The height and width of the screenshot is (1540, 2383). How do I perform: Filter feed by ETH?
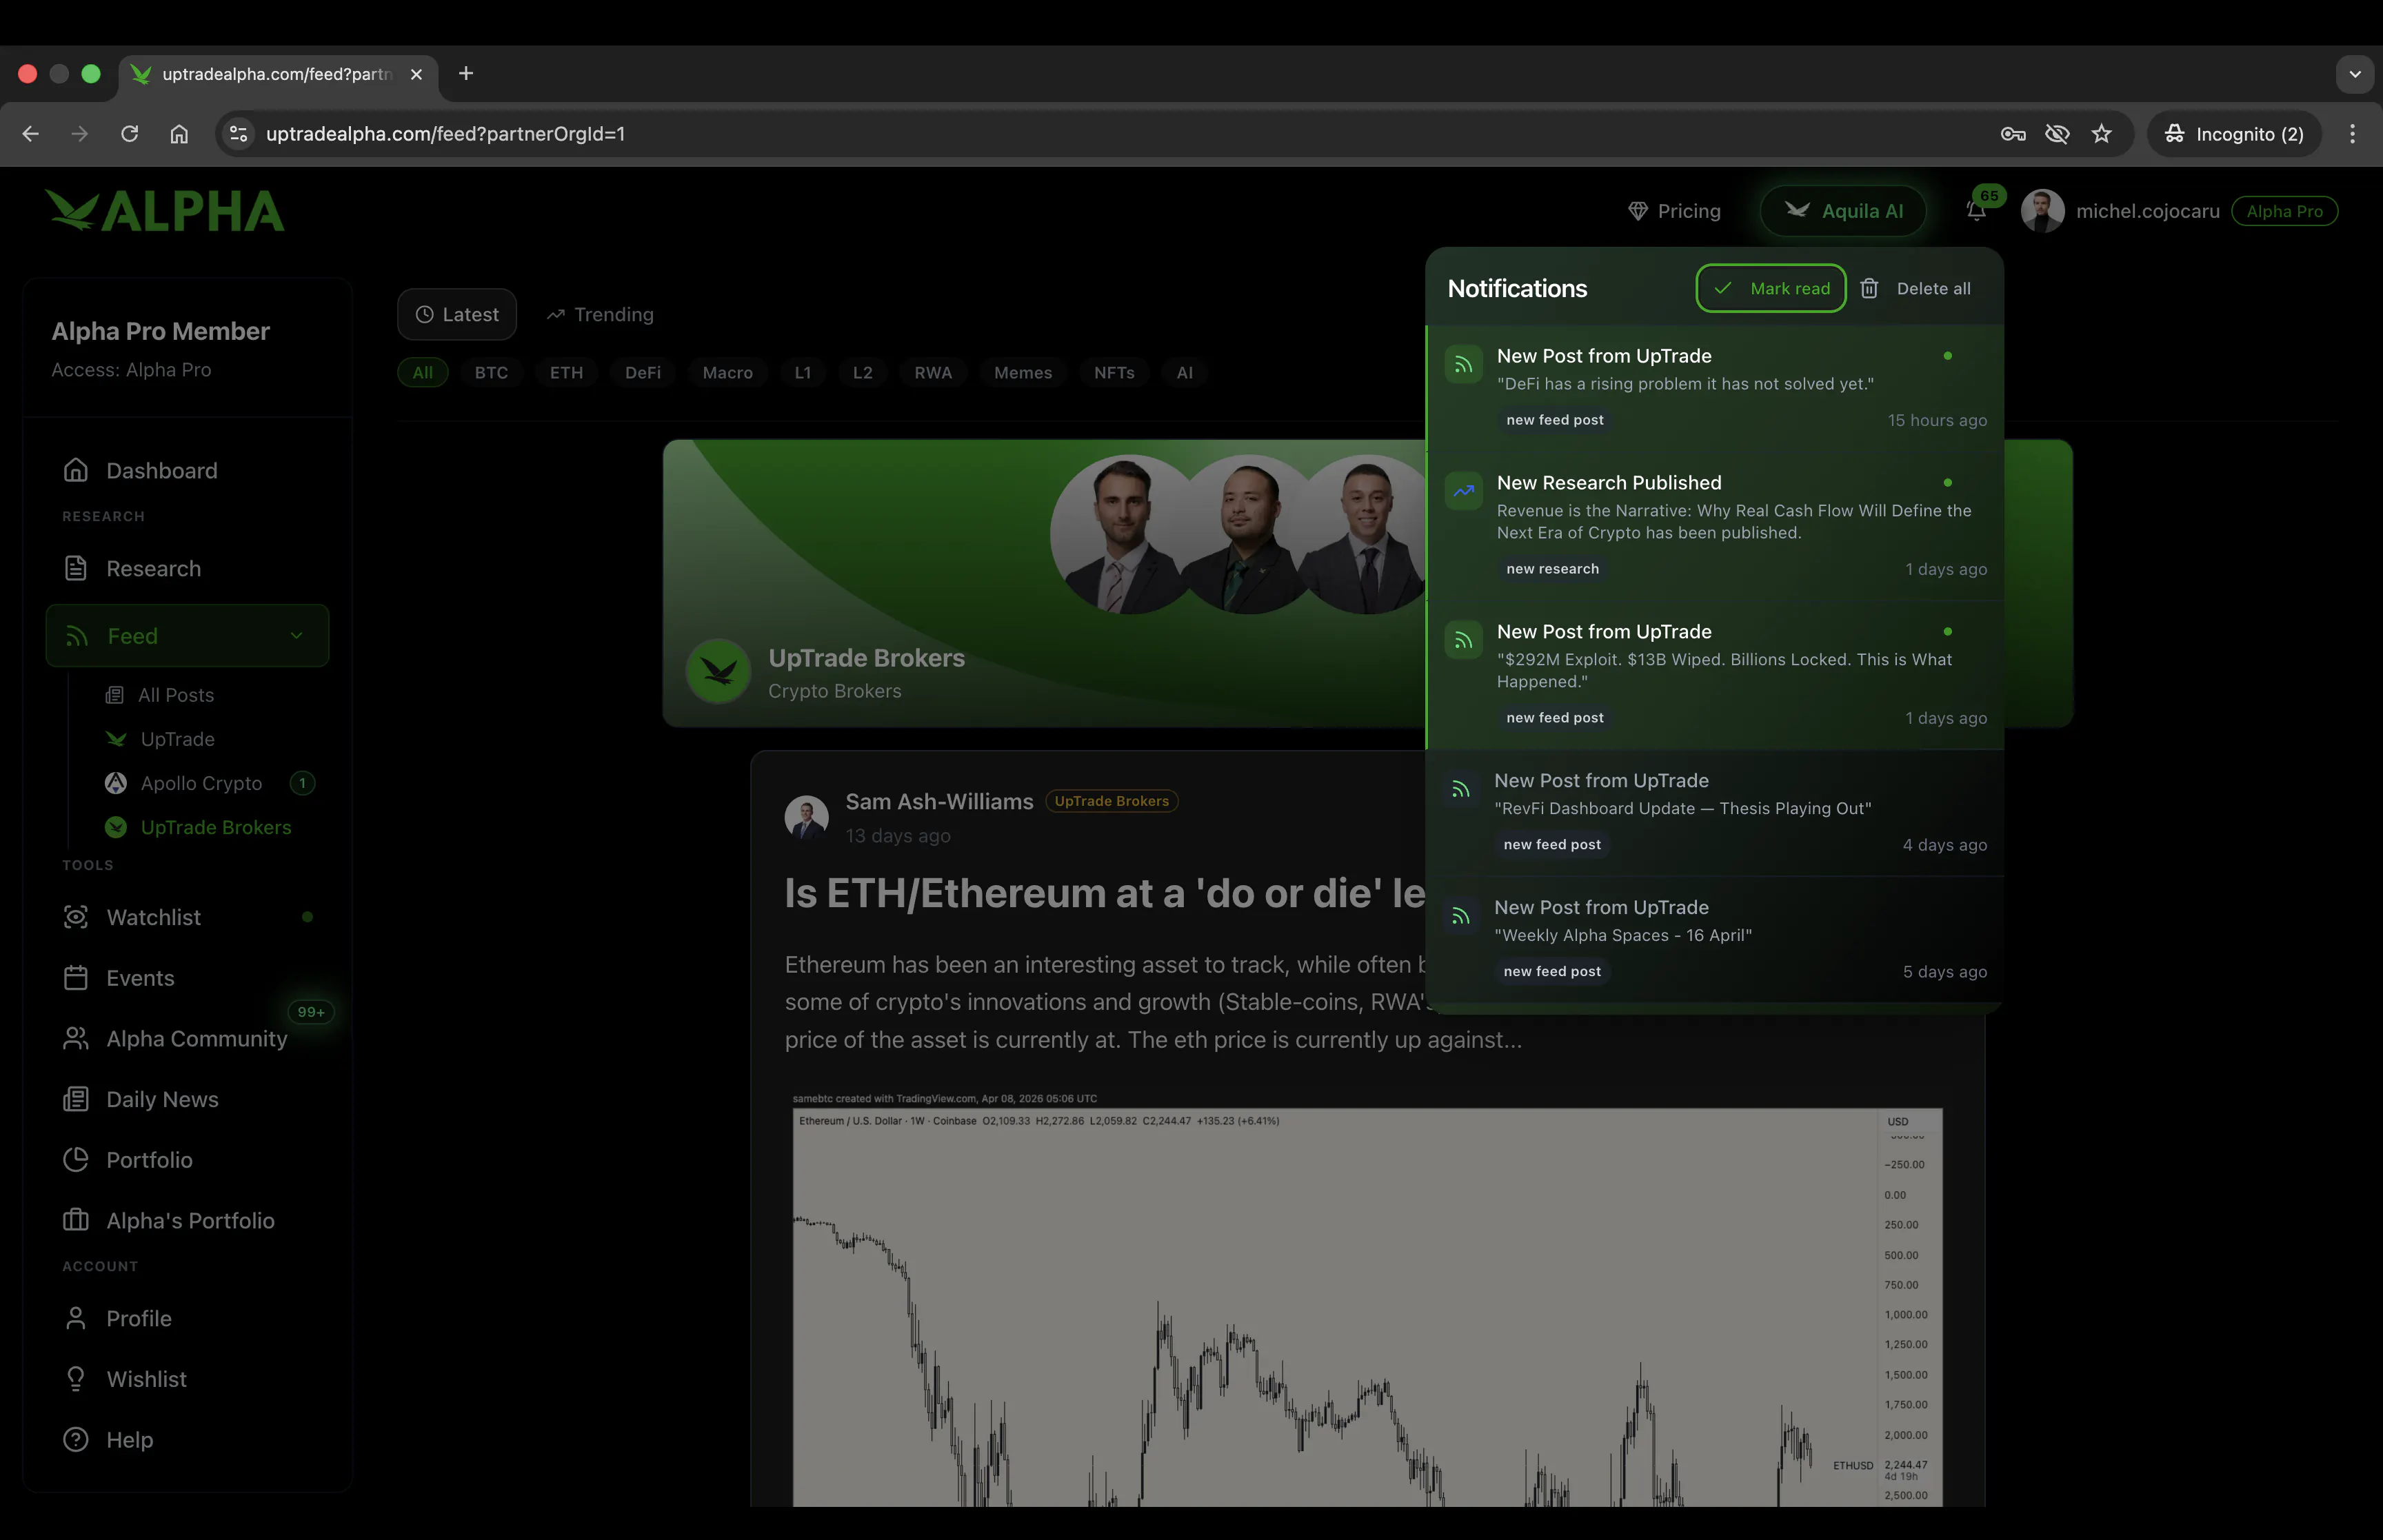[x=566, y=372]
